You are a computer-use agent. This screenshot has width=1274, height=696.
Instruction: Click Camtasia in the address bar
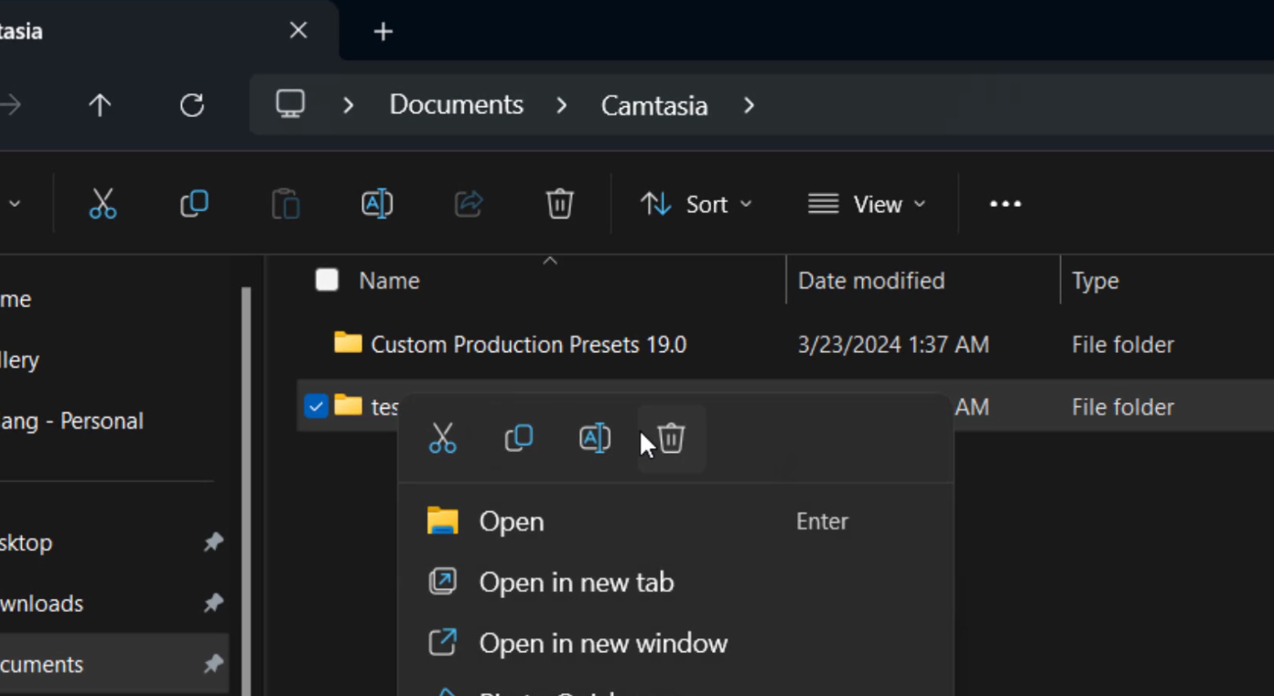pos(654,105)
